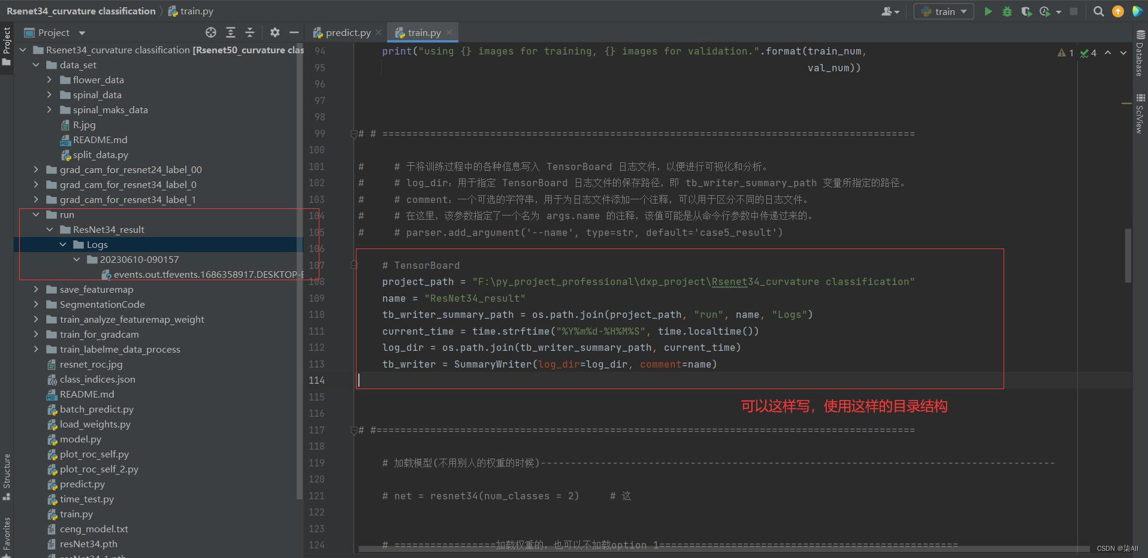1148x558 pixels.
Task: Toggle the Project side tab
Action: coord(7,47)
